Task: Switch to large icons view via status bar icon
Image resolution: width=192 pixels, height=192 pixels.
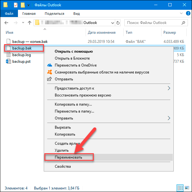Action: pyautogui.click(x=187, y=188)
